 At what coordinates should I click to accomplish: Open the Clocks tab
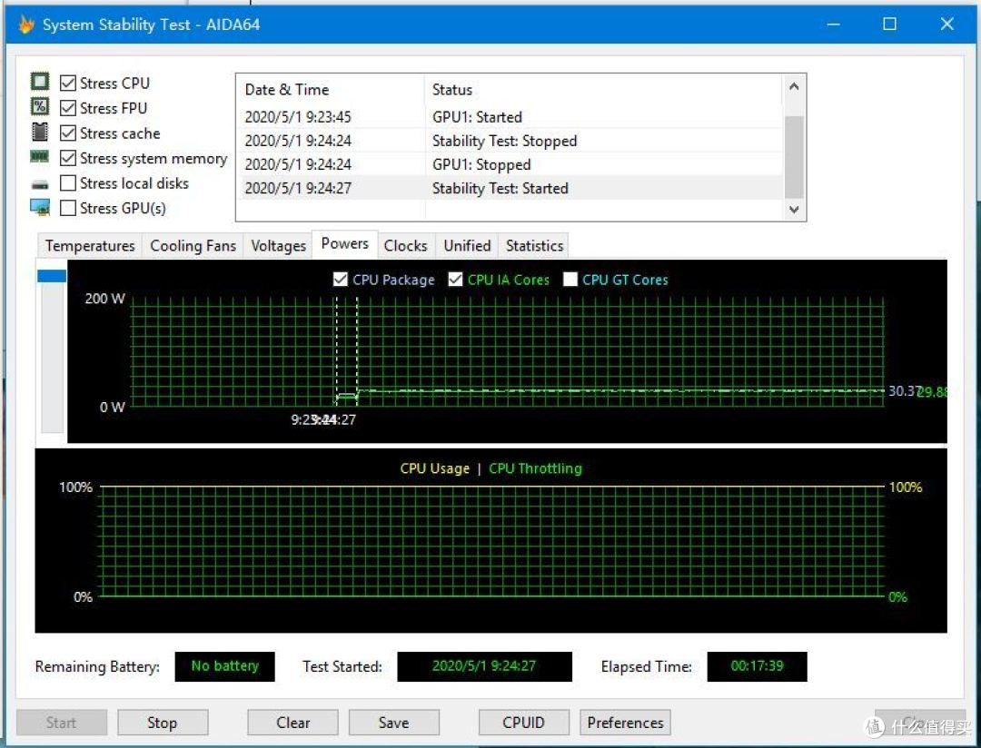[406, 245]
